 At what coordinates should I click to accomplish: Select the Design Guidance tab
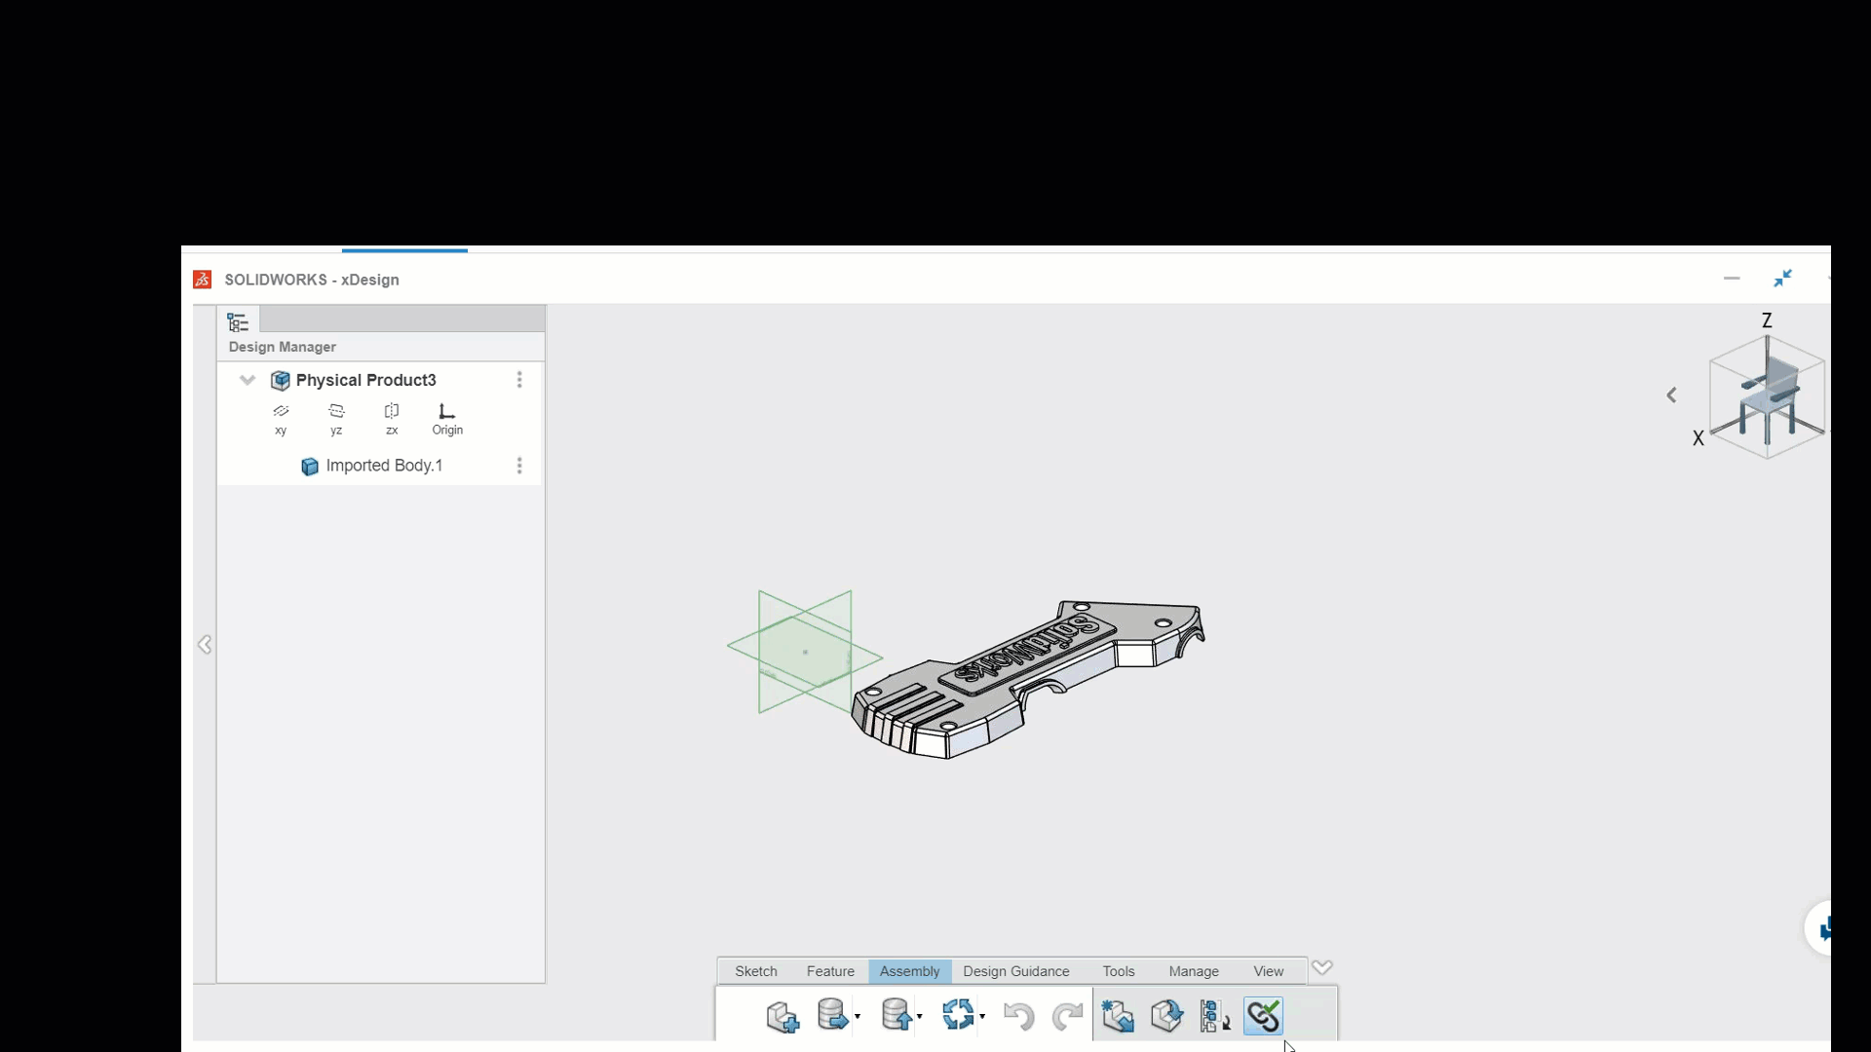[x=1016, y=970]
